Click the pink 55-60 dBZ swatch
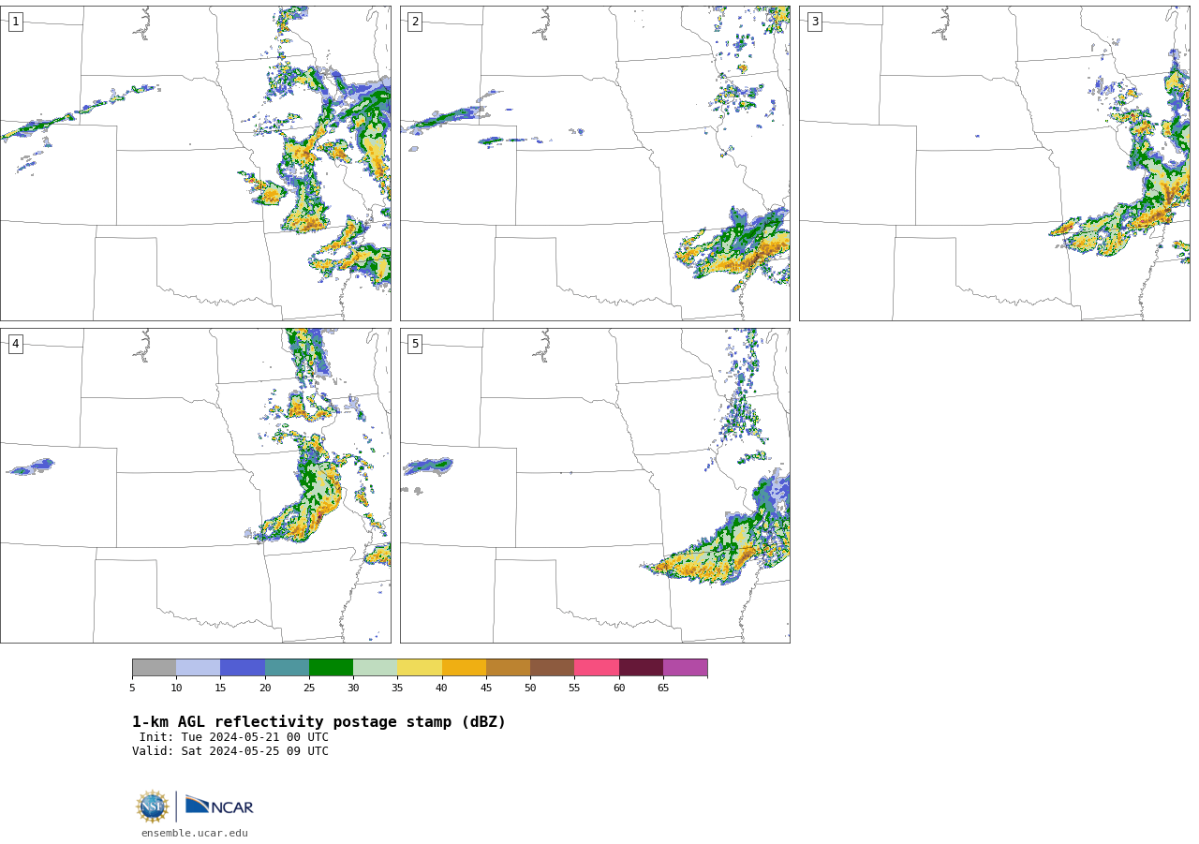Image resolution: width=1199 pixels, height=844 pixels. click(597, 667)
